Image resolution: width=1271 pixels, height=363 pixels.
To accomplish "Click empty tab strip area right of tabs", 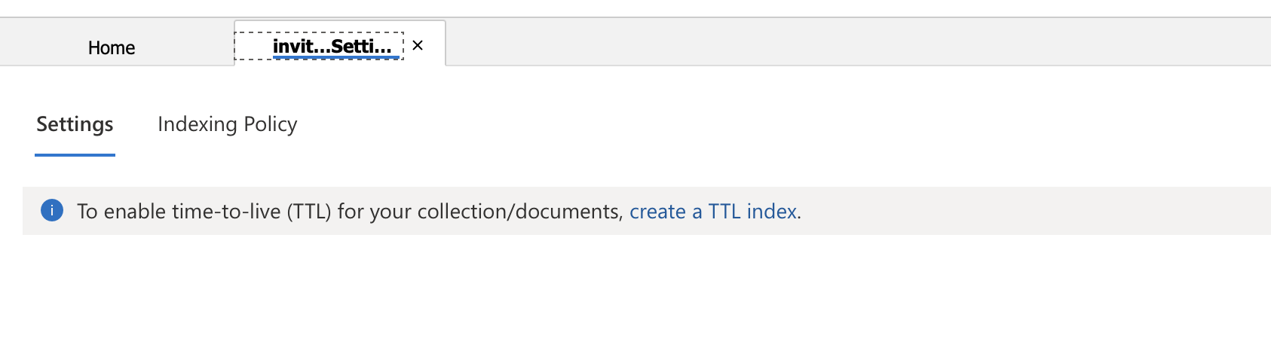I will tap(829, 42).
